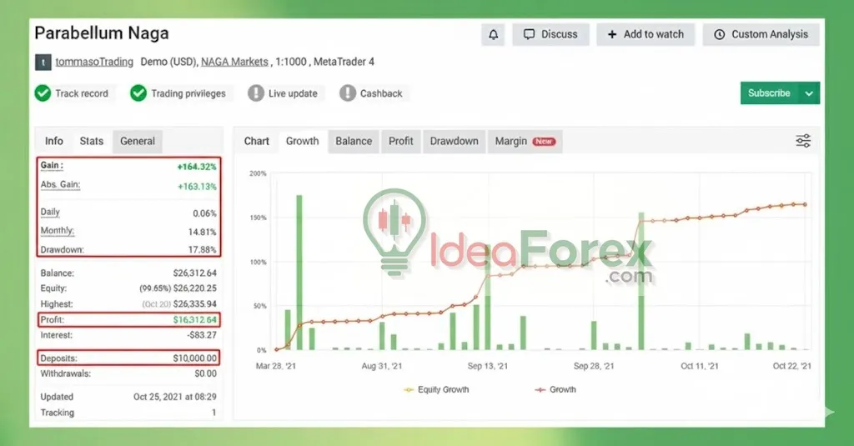The height and width of the screenshot is (446, 854).
Task: Click the Subscribe button
Action: [769, 93]
